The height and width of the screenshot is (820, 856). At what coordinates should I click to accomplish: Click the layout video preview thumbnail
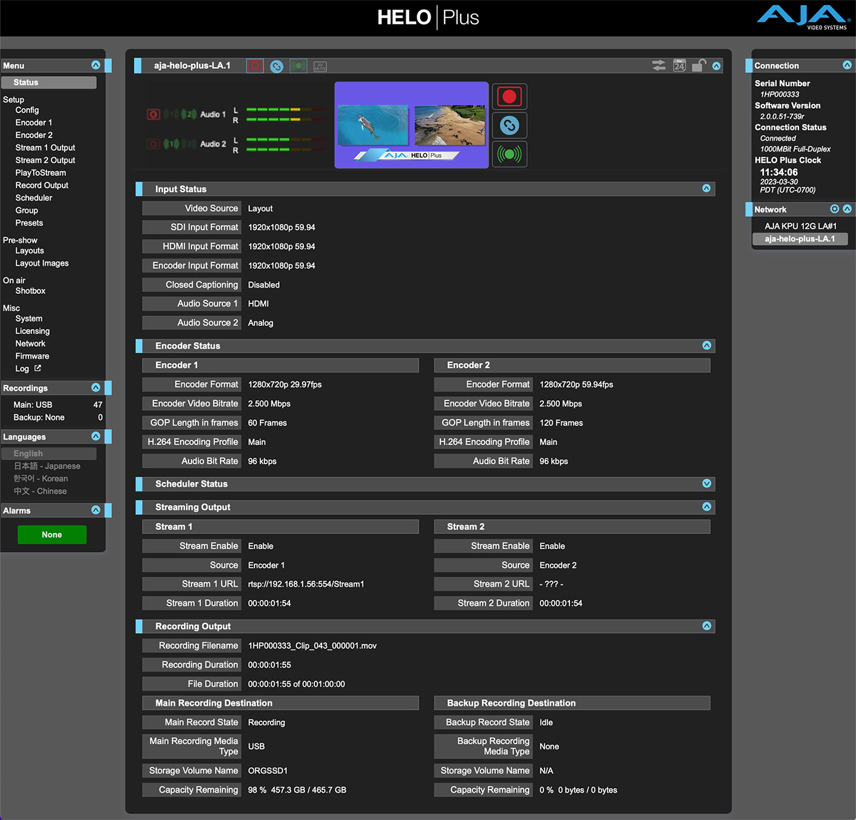click(411, 125)
